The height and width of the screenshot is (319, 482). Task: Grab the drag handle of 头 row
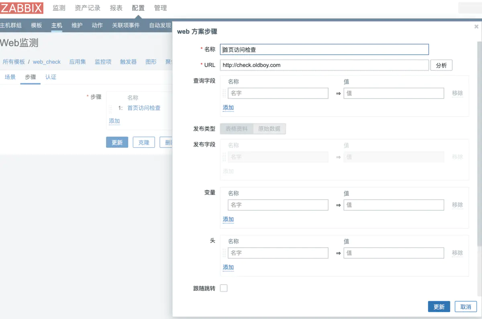click(x=224, y=253)
